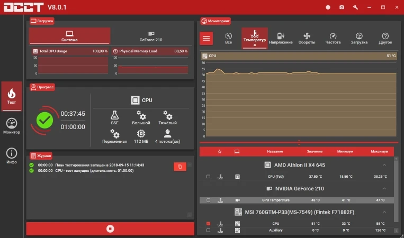Select the Загрузка monitoring tab
Viewport: 404px width, 238px height.
pos(359,38)
